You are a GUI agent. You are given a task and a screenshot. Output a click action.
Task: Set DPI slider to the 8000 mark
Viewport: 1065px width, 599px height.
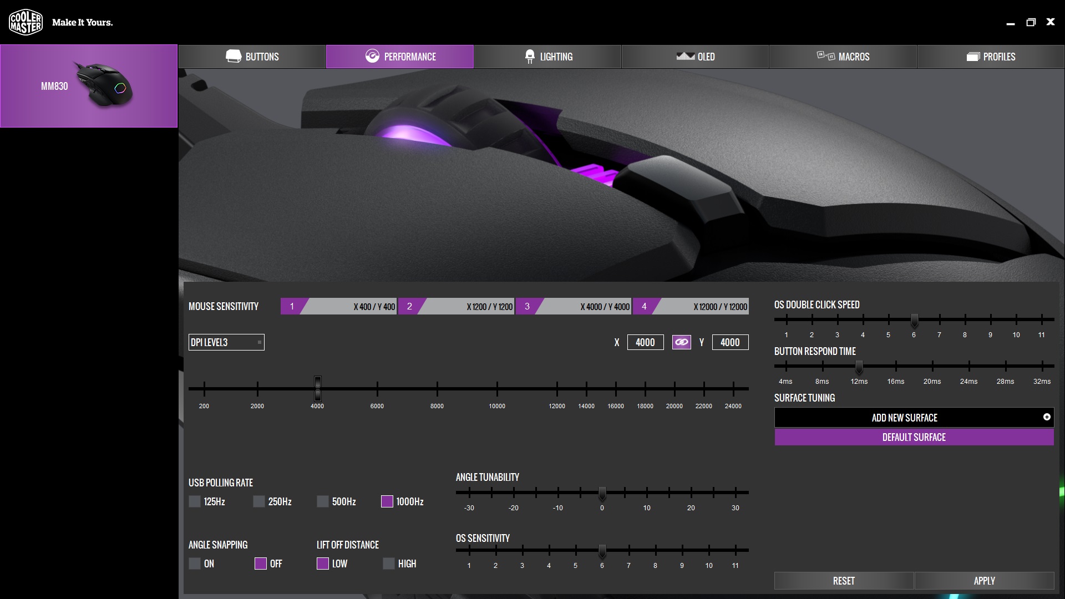point(437,388)
